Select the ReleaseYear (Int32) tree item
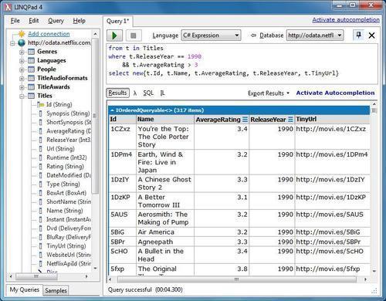386x301 pixels. pyautogui.click(x=69, y=140)
